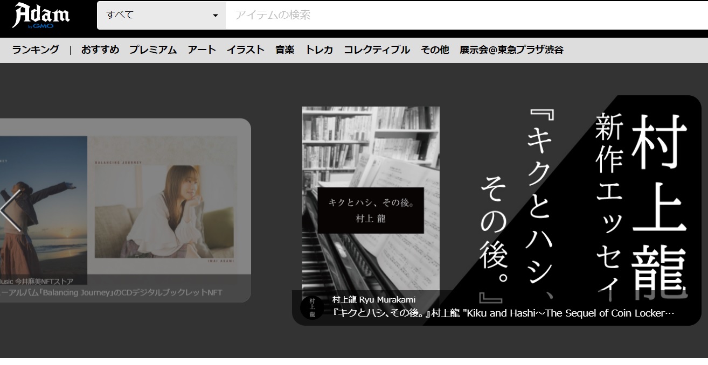Click the 村上龍 round avatar icon
Image resolution: width=708 pixels, height=365 pixels.
[x=312, y=308]
